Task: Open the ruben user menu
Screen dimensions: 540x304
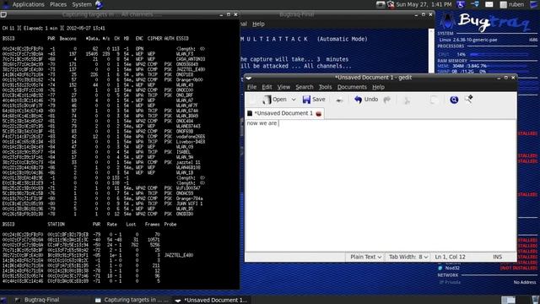Action: tap(512, 4)
